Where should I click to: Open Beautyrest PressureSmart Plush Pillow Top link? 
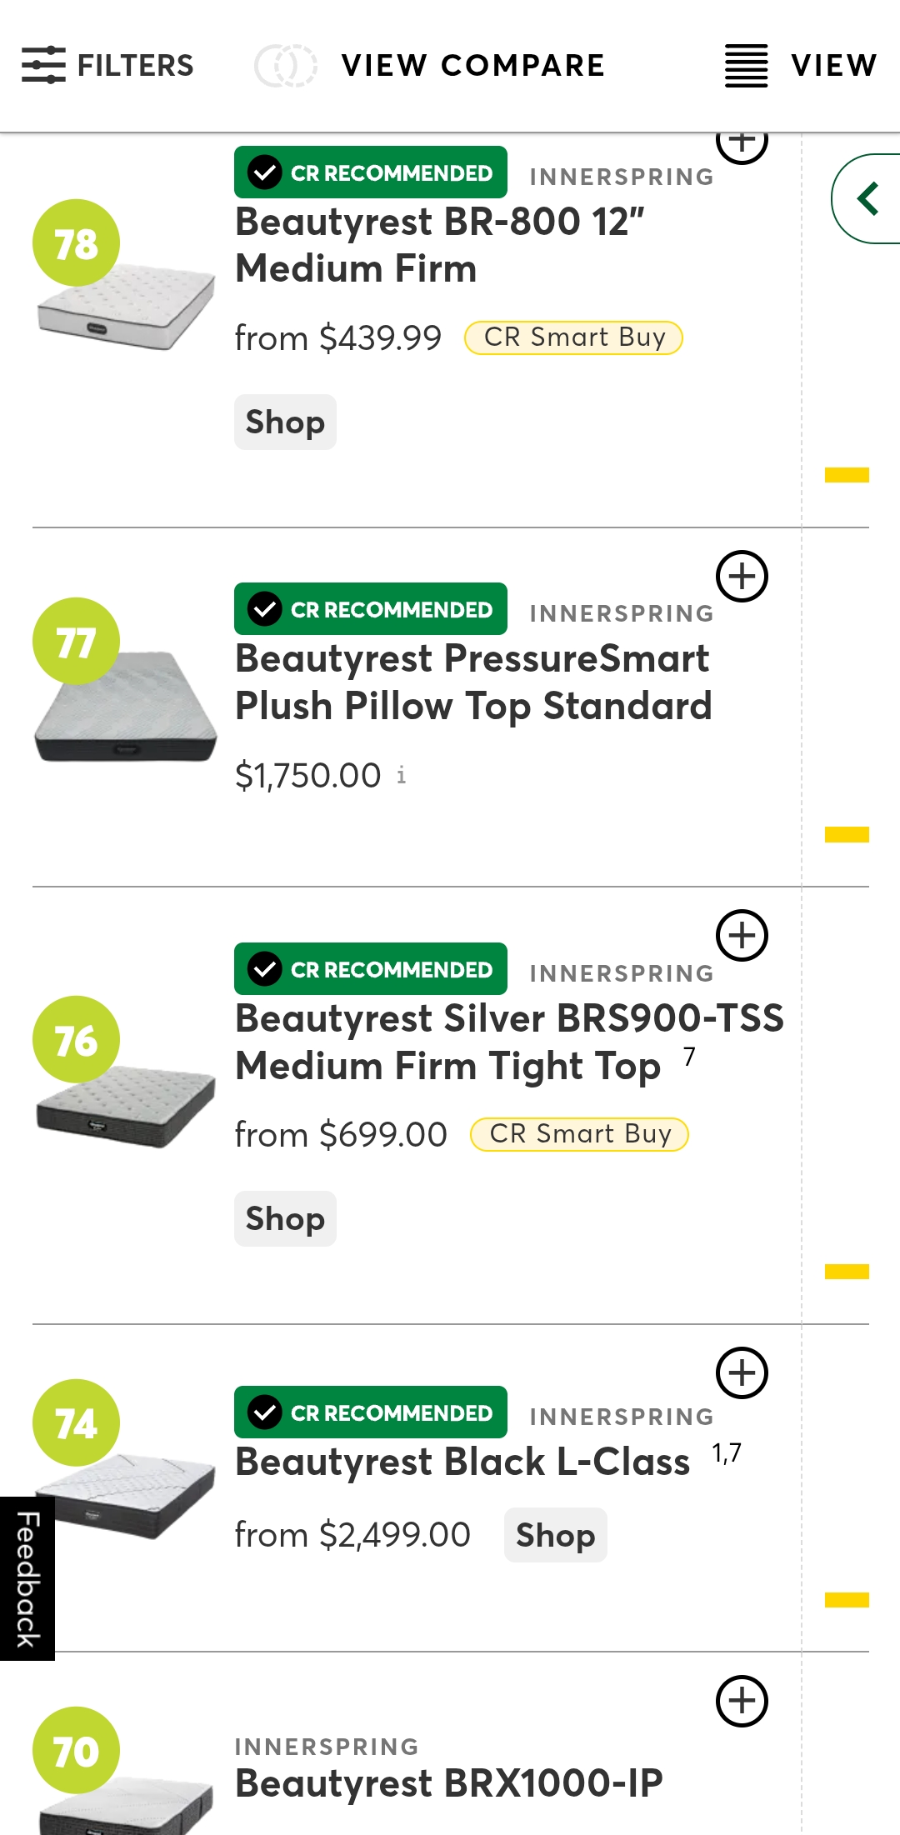[473, 682]
